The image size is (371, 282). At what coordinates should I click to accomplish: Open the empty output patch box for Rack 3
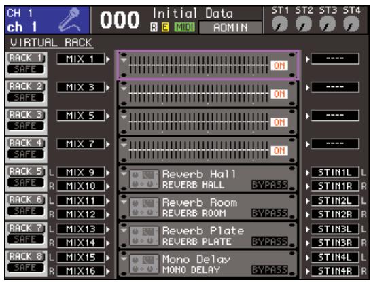tap(335, 116)
